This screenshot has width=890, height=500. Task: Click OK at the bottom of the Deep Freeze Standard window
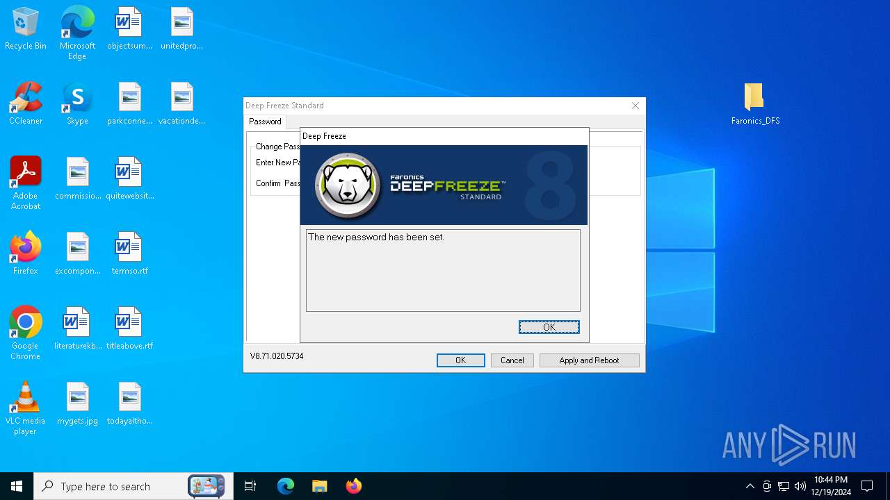460,360
